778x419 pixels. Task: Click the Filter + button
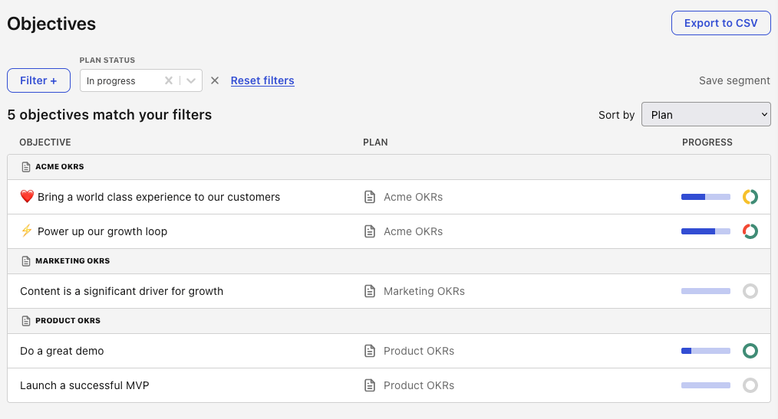click(38, 80)
